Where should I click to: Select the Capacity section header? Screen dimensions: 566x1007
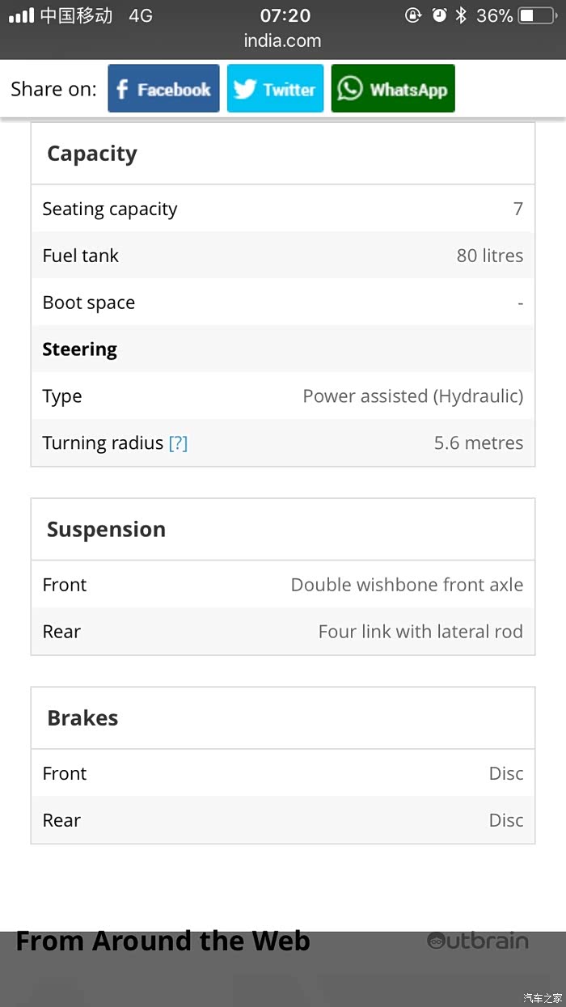pyautogui.click(x=92, y=154)
